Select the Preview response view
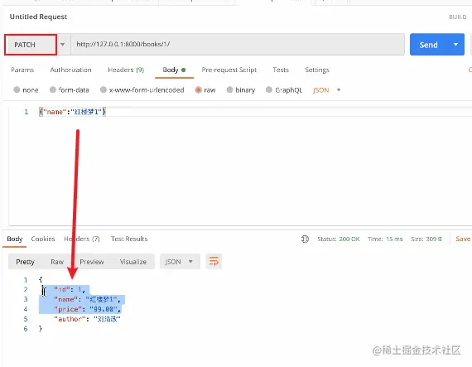 point(92,262)
